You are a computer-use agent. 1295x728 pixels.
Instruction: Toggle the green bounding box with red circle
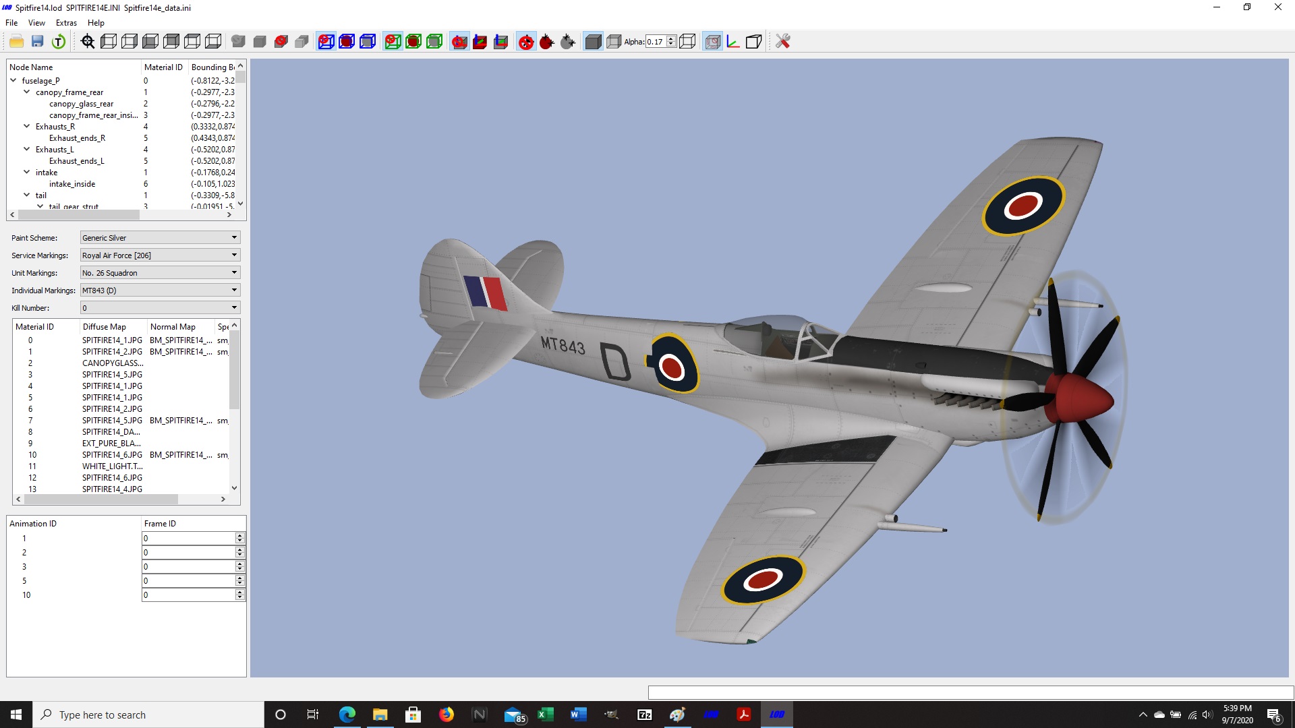pos(393,42)
